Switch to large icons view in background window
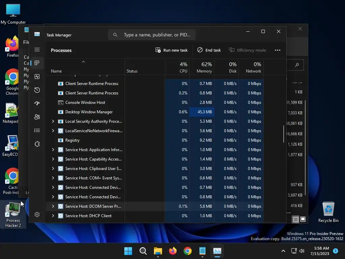This screenshot has height=259, width=345. [x=303, y=219]
